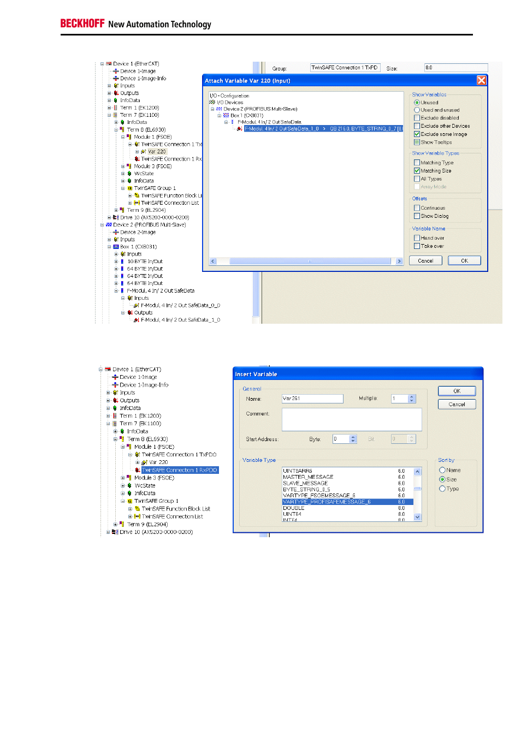Image resolution: width=521 pixels, height=737 pixels.
Task: Uncheck Exclude same Image
Action: tap(417, 134)
